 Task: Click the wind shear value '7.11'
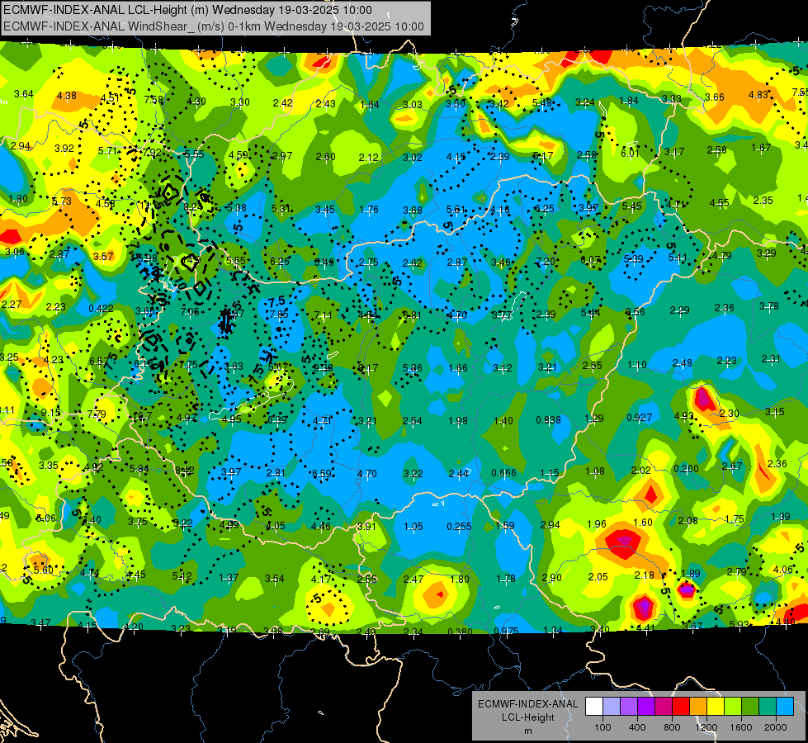point(323,315)
